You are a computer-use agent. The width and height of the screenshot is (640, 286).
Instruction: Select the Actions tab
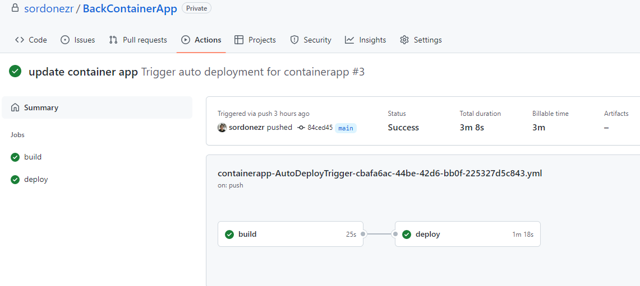click(x=201, y=40)
